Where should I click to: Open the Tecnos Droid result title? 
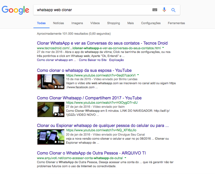[x=102, y=43]
